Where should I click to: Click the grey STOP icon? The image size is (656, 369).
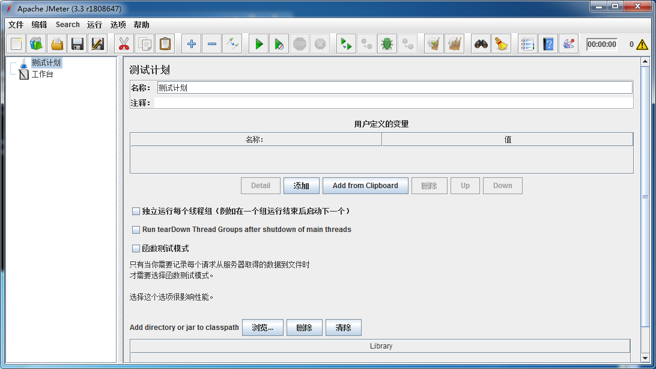300,44
